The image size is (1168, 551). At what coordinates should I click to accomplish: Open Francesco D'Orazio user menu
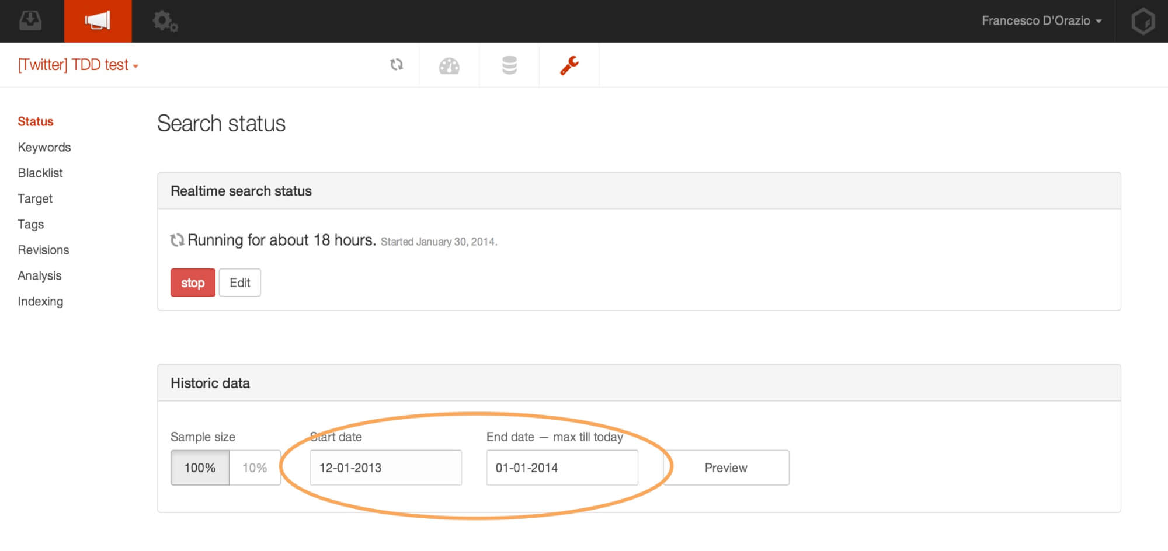click(1041, 21)
